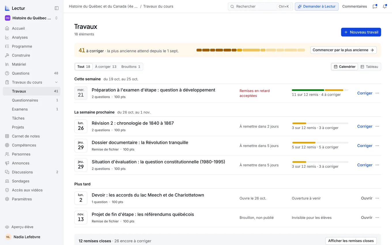Open Paramètres in the sidebar
This screenshot has height=245, width=392.
31,199
